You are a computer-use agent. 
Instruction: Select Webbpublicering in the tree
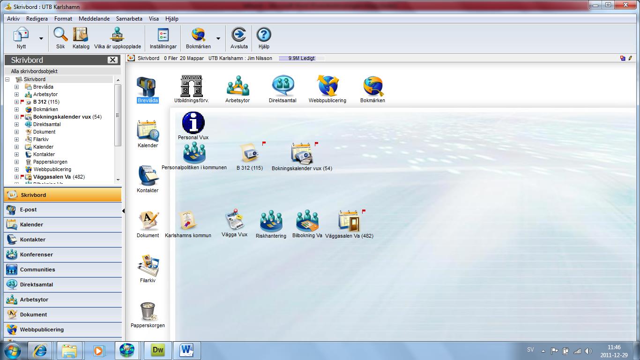coord(52,169)
